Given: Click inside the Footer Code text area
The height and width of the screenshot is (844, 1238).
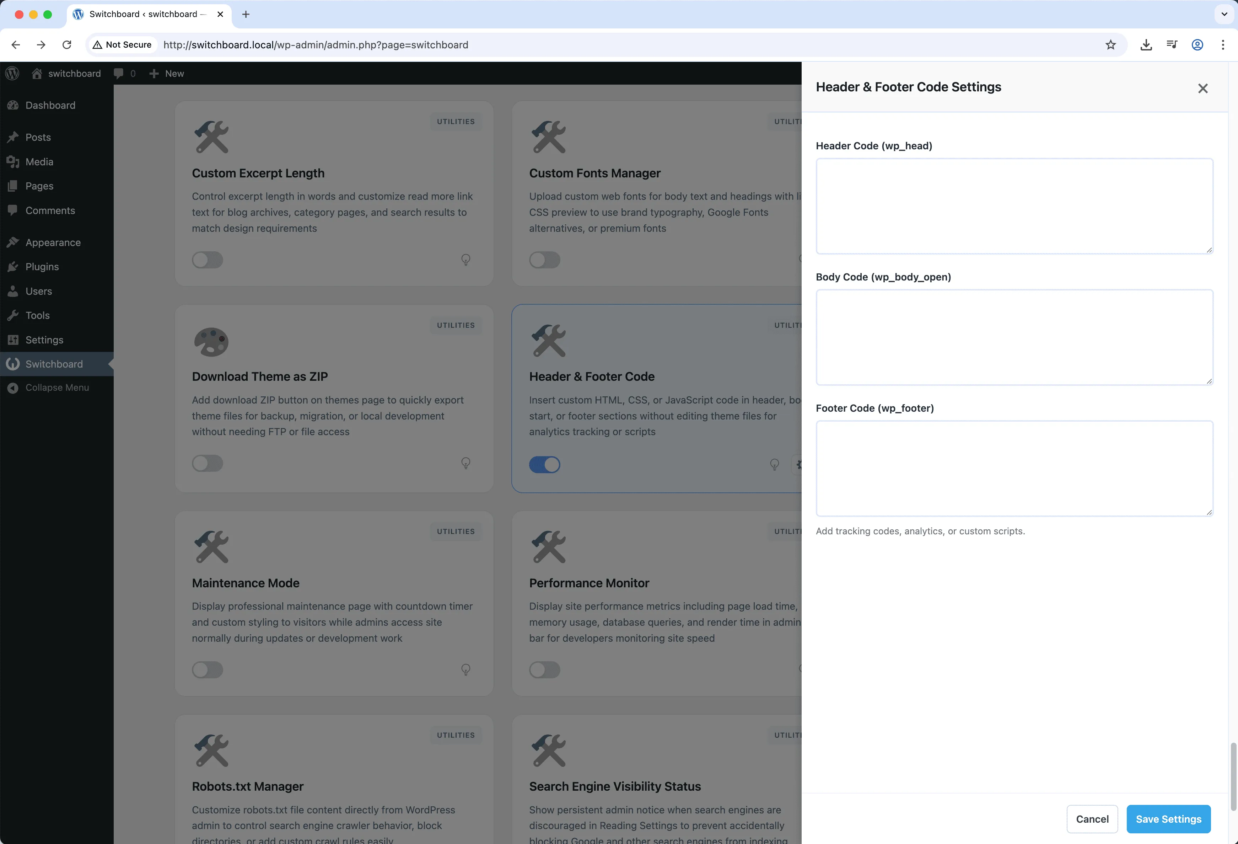Looking at the screenshot, I should 1014,468.
